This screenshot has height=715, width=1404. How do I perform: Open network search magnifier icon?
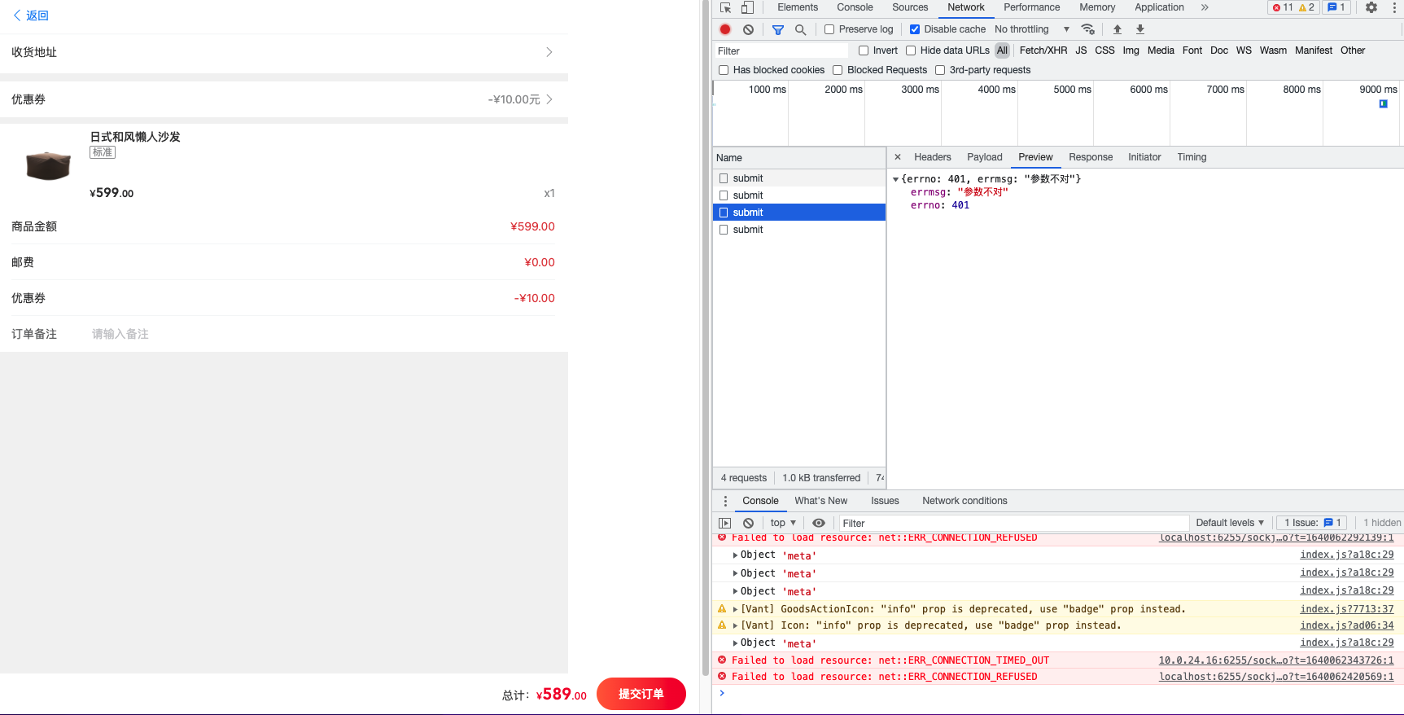800,29
